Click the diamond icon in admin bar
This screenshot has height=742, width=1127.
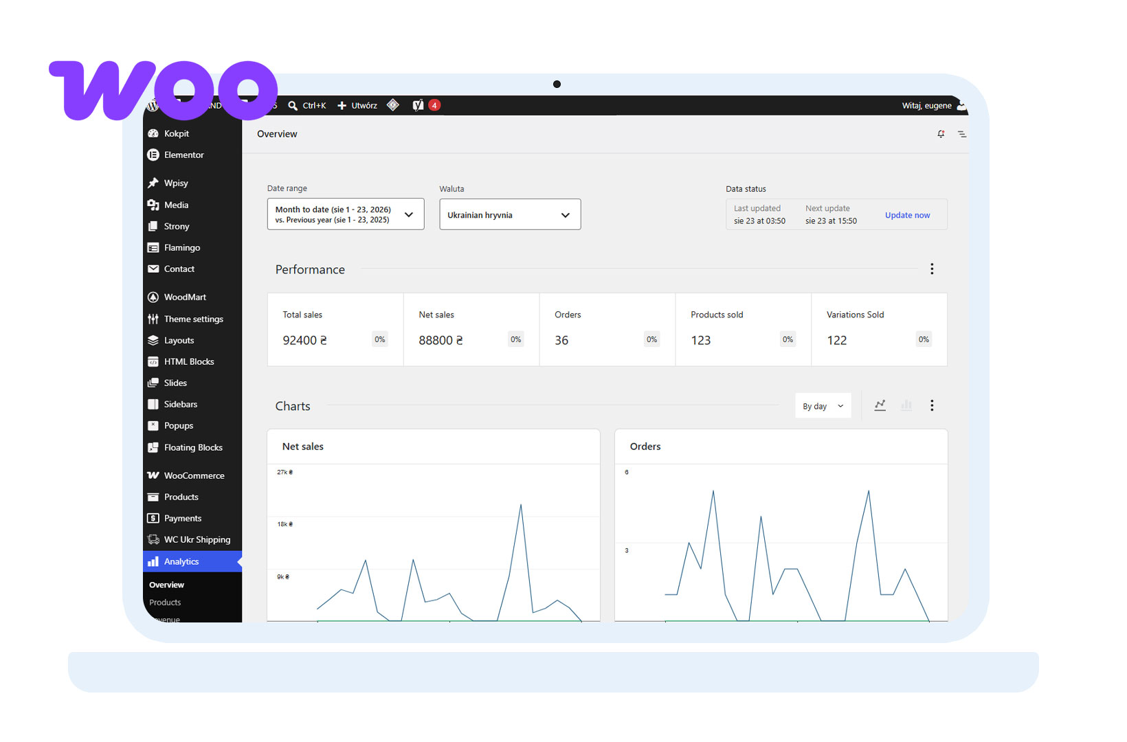pyautogui.click(x=393, y=104)
